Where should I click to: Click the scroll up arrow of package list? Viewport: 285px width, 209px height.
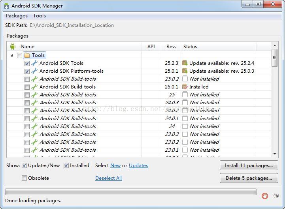275,45
